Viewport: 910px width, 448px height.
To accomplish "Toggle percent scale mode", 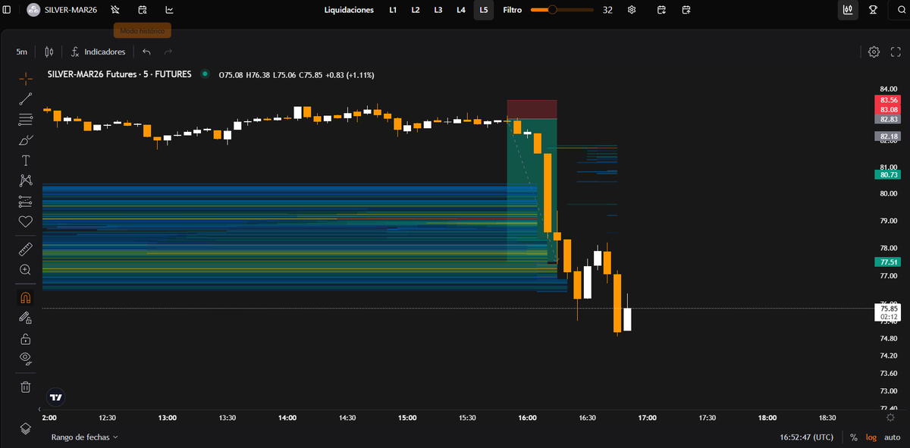I will pos(854,437).
